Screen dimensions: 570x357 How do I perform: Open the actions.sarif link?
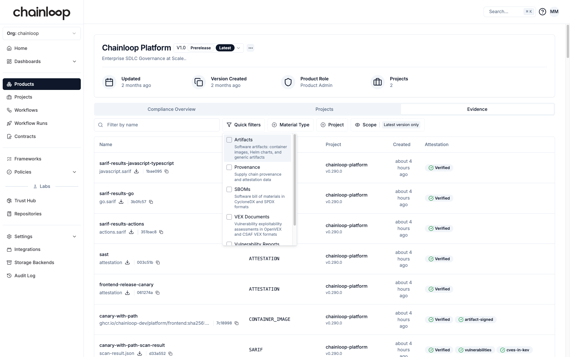coord(113,232)
